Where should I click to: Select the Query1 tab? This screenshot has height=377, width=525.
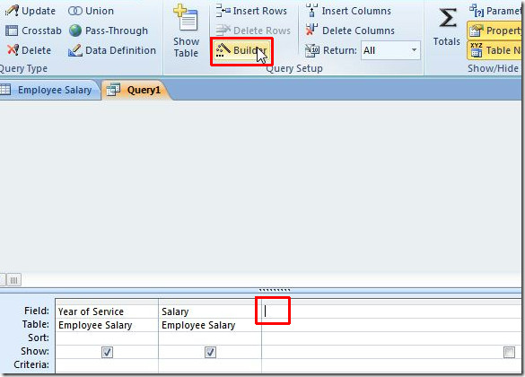135,90
